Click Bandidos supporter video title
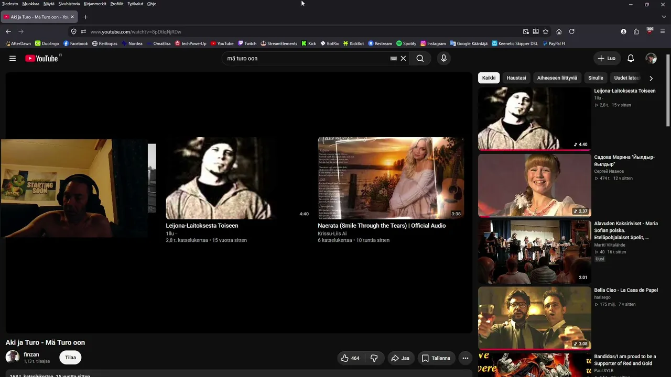This screenshot has width=671, height=377. coord(625,360)
